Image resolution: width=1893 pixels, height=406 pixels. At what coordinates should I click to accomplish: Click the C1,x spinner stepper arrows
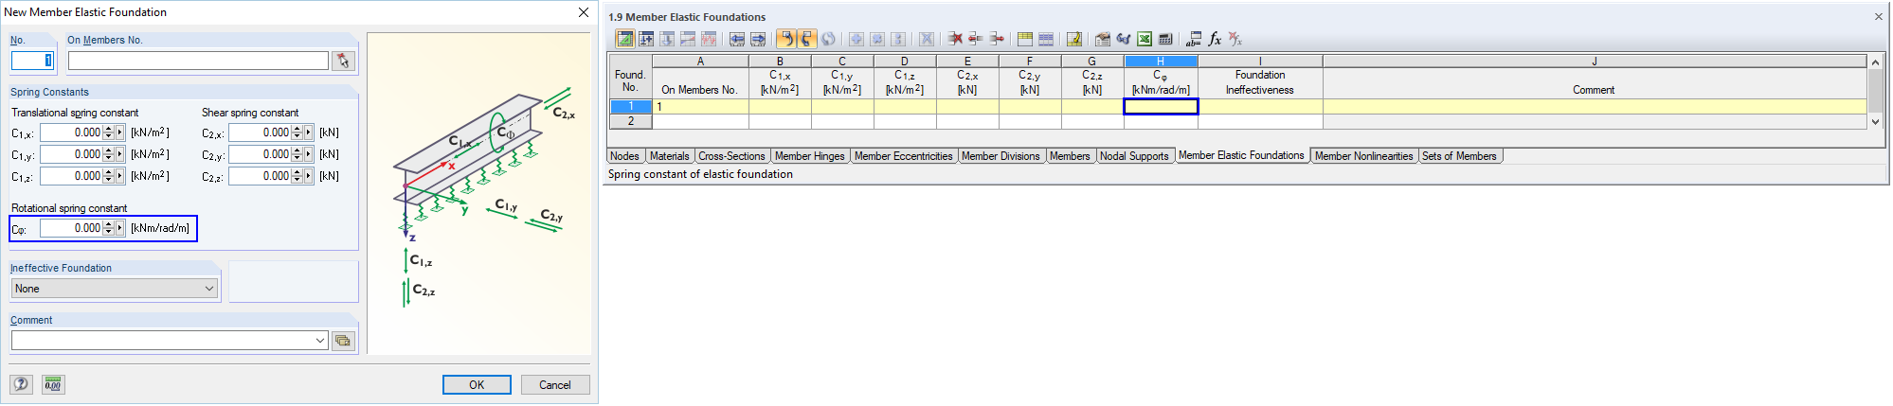[108, 133]
